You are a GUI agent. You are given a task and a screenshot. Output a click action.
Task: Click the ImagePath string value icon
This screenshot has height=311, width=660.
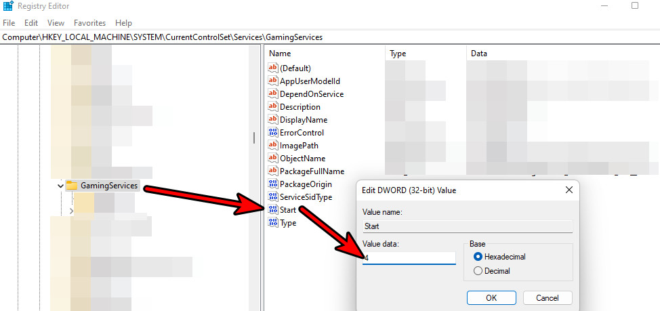(273, 146)
